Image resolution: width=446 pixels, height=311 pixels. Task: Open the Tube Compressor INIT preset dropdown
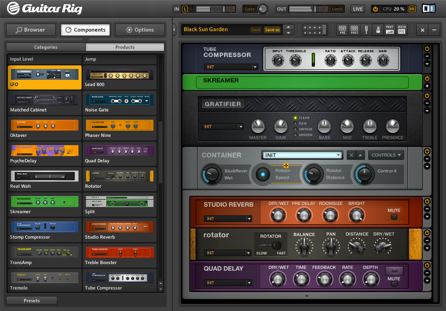(231, 67)
